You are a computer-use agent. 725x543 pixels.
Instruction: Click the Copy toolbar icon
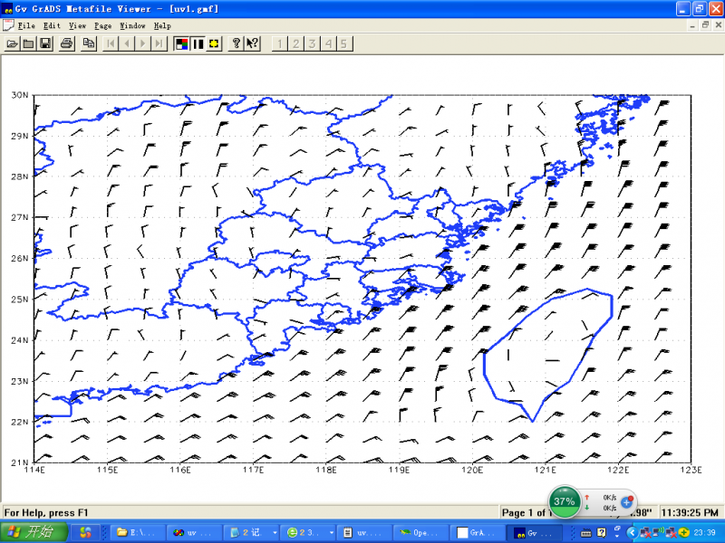[x=89, y=43]
